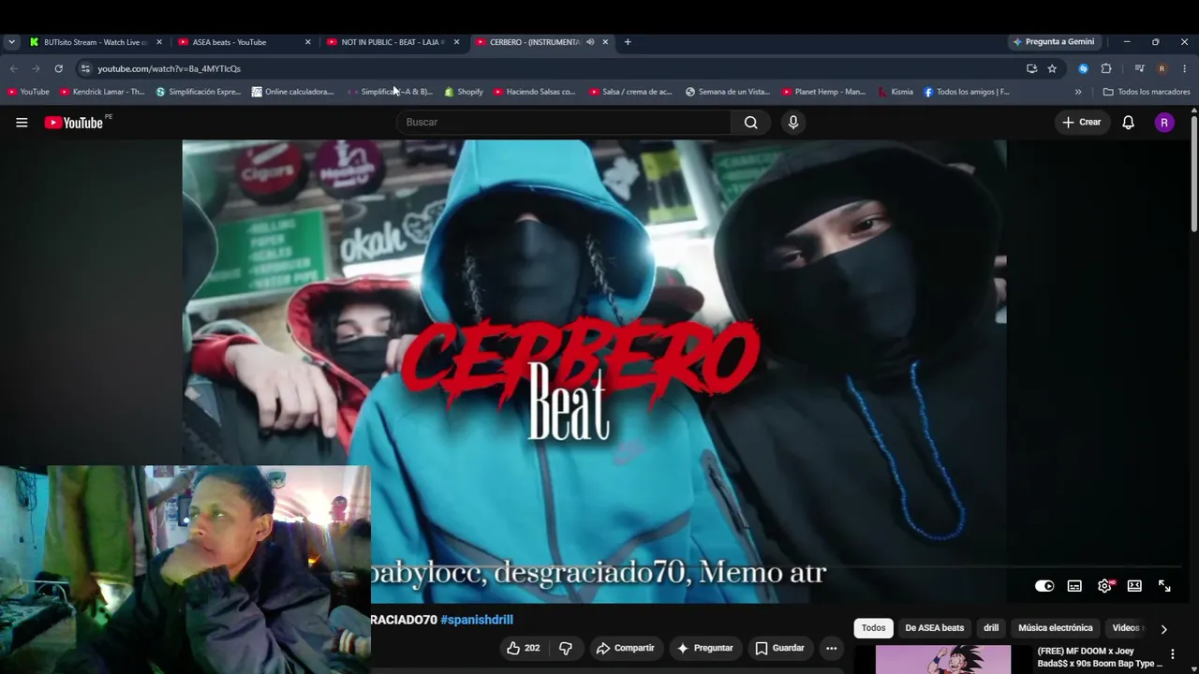Open the Todos los marcadores folder
The width and height of the screenshot is (1199, 674).
click(x=1147, y=92)
